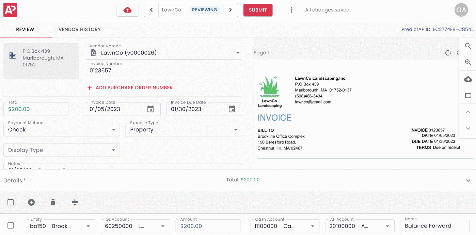Select the REVIEW tab
Image resolution: width=476 pixels, height=235 pixels.
click(x=26, y=29)
